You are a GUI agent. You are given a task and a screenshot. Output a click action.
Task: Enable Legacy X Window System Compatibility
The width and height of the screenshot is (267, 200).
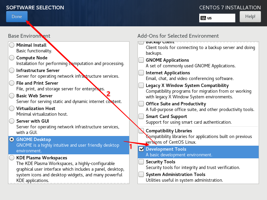(141, 85)
